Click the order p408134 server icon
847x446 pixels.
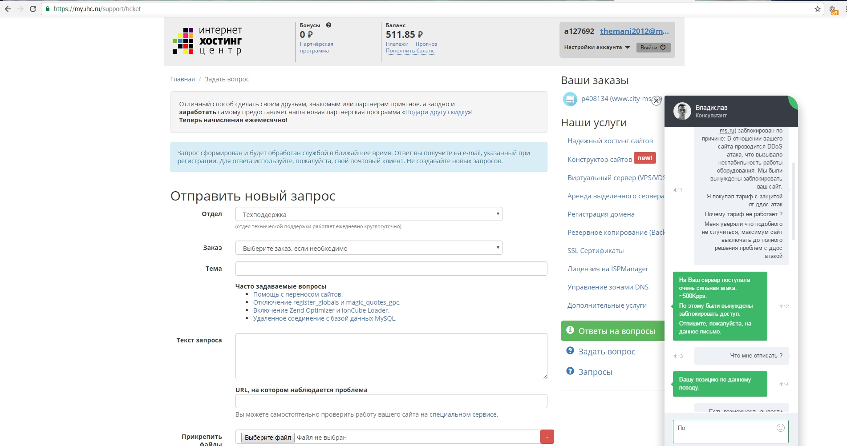point(570,99)
